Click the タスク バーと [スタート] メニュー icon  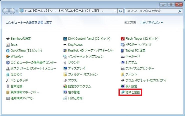(8, 68)
